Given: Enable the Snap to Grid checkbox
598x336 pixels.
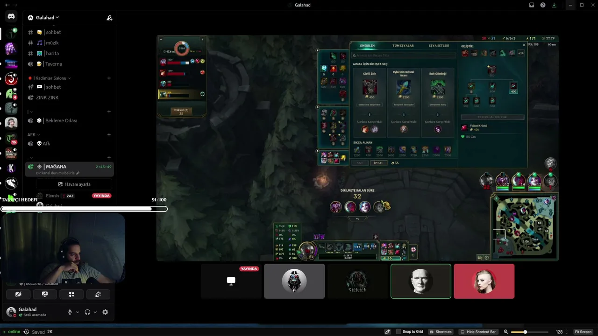Looking at the screenshot, I should coord(399,332).
